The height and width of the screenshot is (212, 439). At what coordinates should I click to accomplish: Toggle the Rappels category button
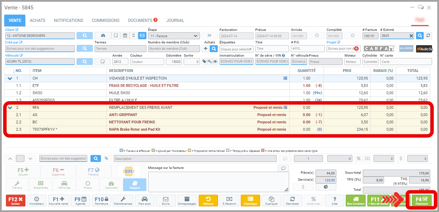pyautogui.click(x=135, y=185)
